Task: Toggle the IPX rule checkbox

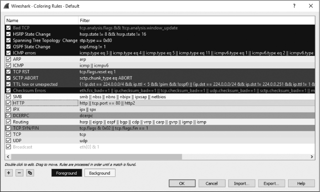Action: pyautogui.click(x=8, y=109)
